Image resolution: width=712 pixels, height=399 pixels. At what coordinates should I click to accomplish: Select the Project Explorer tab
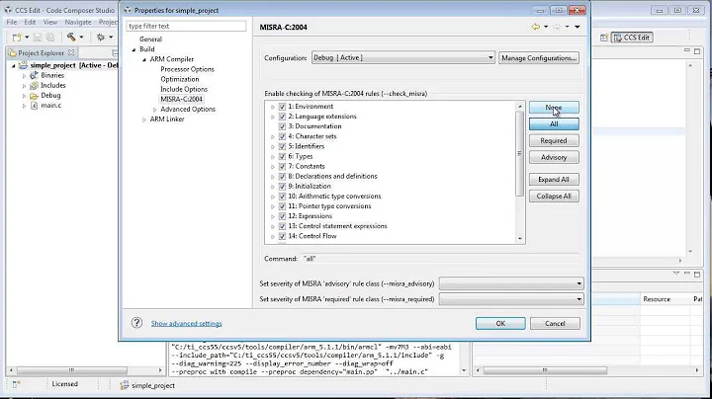41,52
